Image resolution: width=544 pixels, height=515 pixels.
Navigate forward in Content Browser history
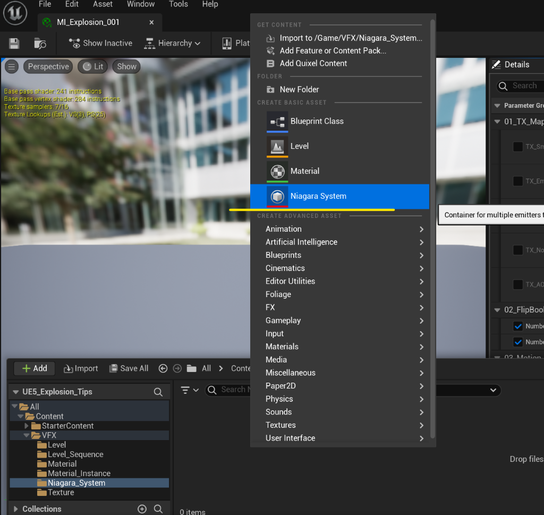[x=177, y=368]
